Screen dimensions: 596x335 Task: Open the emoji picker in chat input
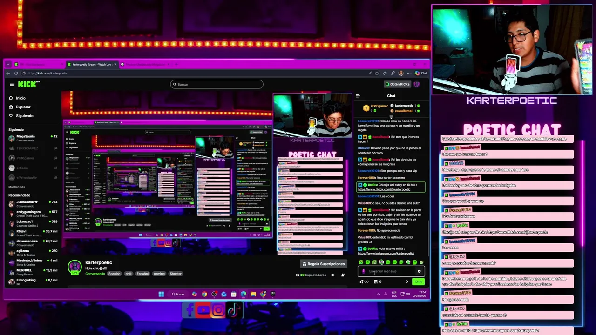tap(419, 271)
